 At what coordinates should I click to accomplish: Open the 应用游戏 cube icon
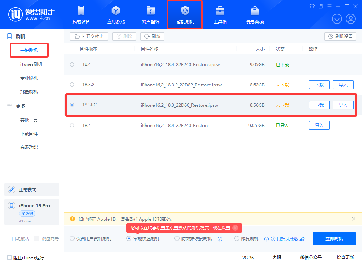click(x=115, y=14)
